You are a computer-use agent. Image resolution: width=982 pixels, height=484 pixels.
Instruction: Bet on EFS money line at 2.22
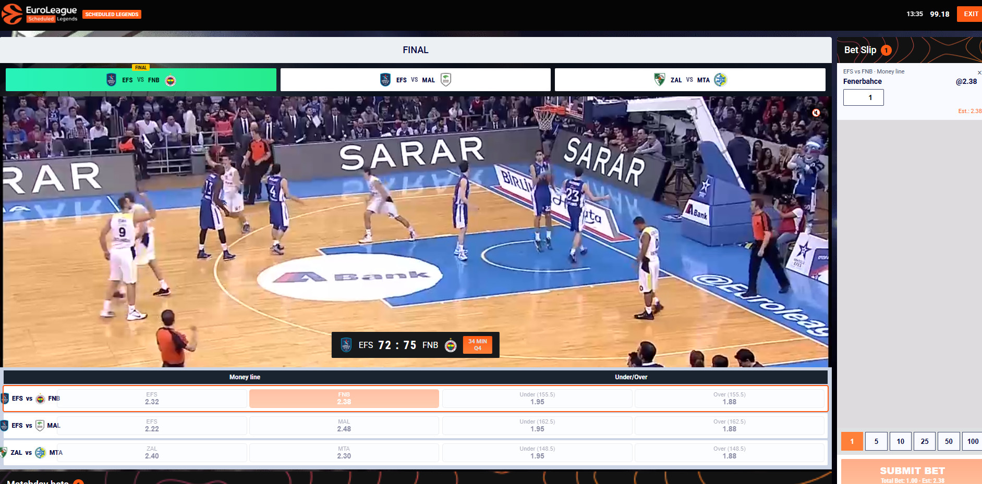pos(152,426)
